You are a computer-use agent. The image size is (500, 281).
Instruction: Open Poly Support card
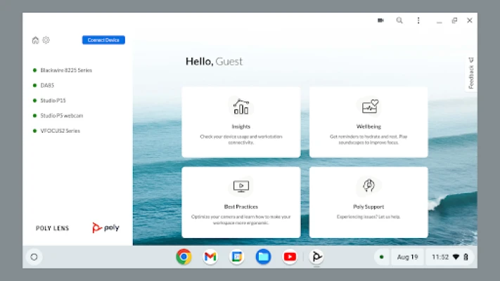(368, 202)
